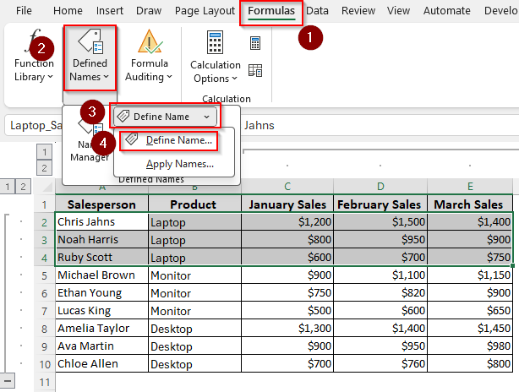
Task: Click the Name Box showing Laptop_Sa
Action: 34,125
